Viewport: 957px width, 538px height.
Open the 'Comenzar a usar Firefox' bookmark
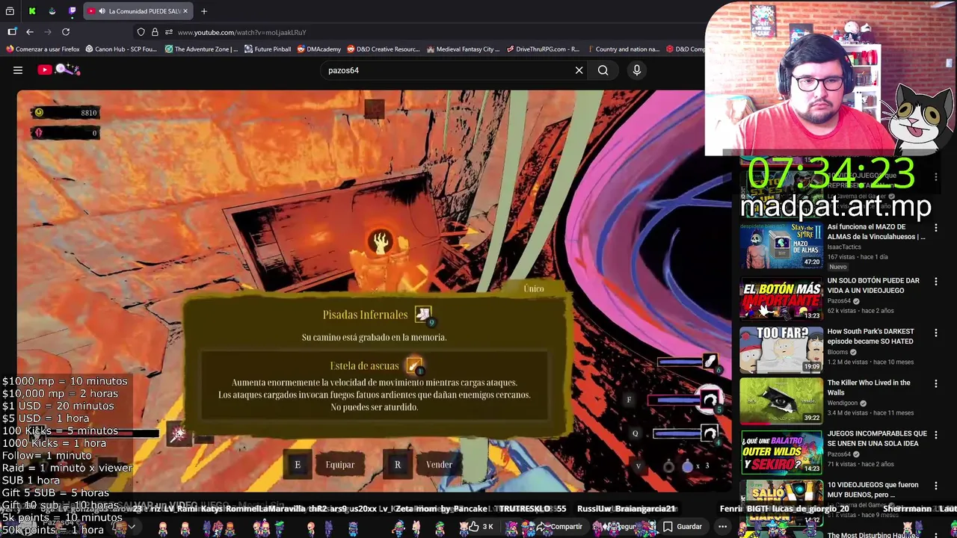point(43,49)
